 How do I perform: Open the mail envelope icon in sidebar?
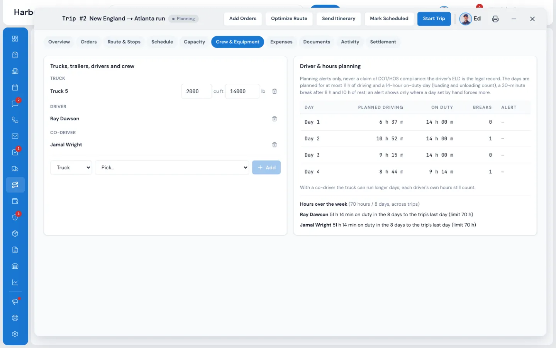tap(15, 136)
